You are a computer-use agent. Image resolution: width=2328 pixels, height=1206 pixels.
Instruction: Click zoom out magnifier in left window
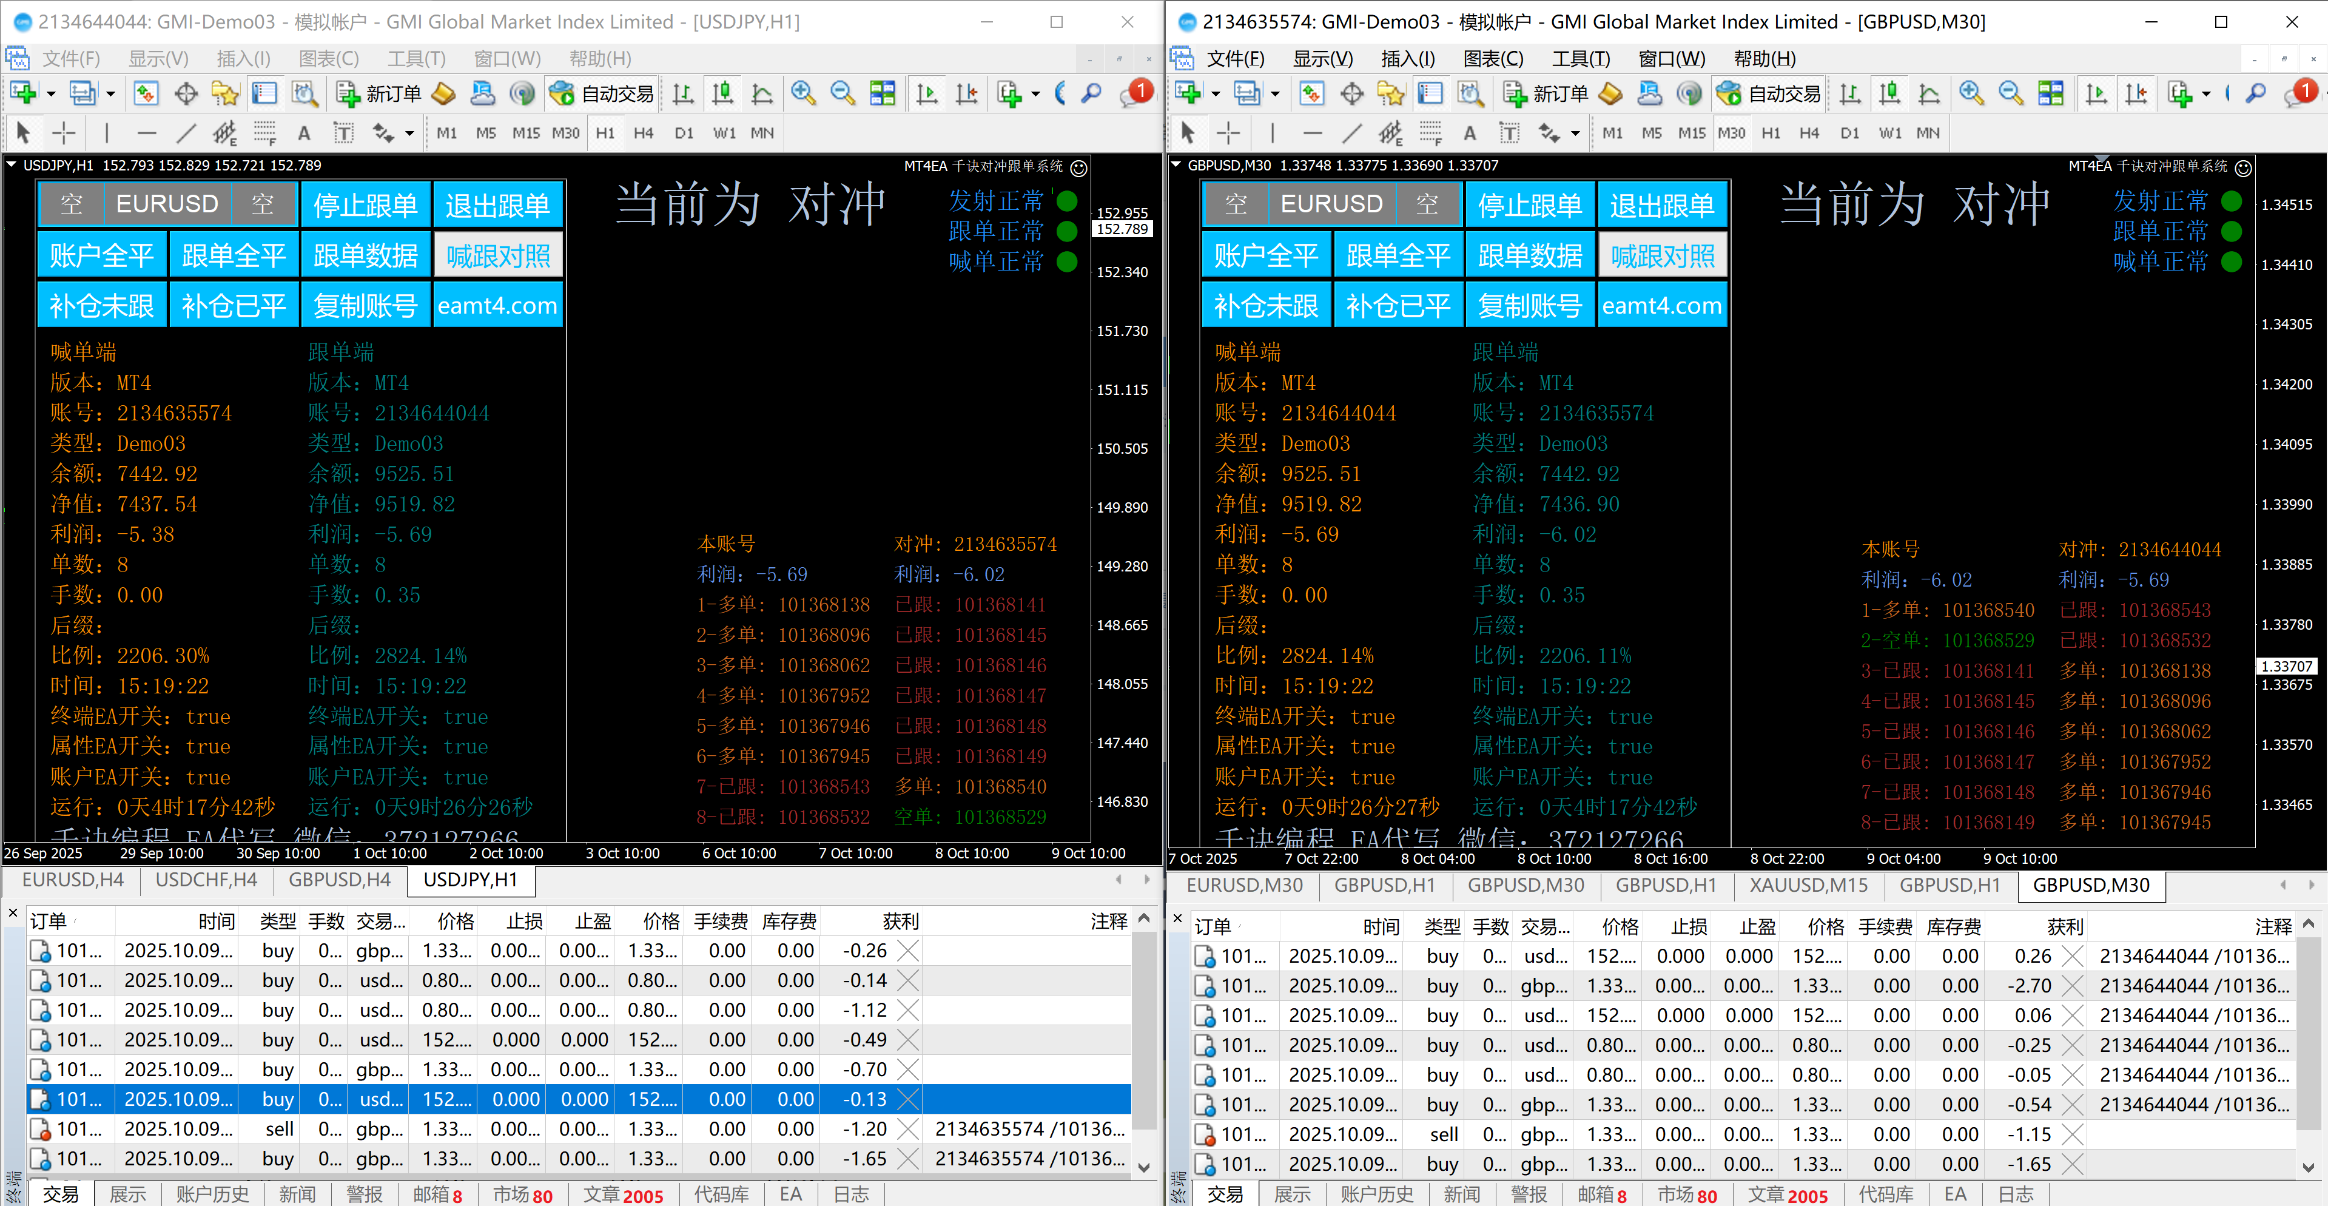click(x=843, y=93)
